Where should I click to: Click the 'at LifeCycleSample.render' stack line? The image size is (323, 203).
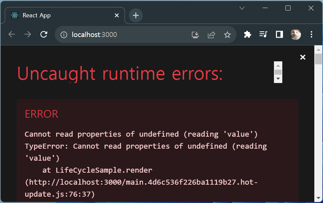click(x=97, y=170)
